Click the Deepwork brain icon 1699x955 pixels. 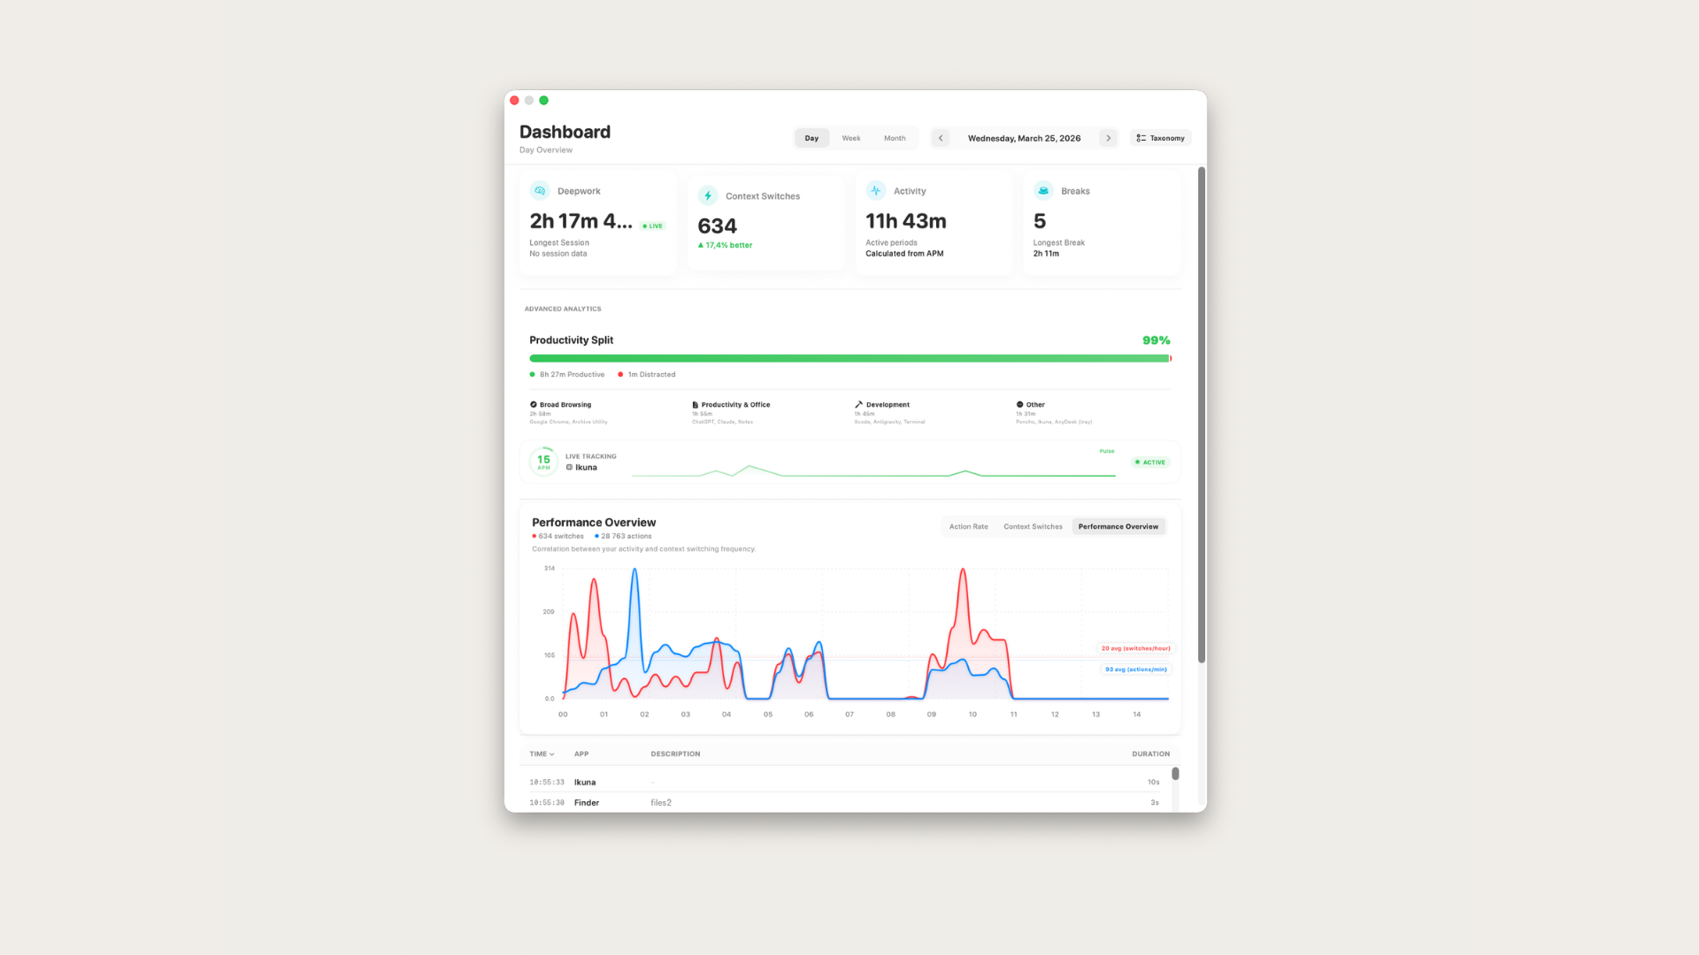coord(540,191)
